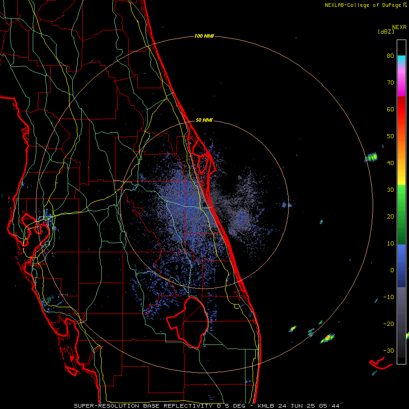Screen dimensions: 409x409
Task: Click the -20 value on dBZ scale
Action: 389,324
